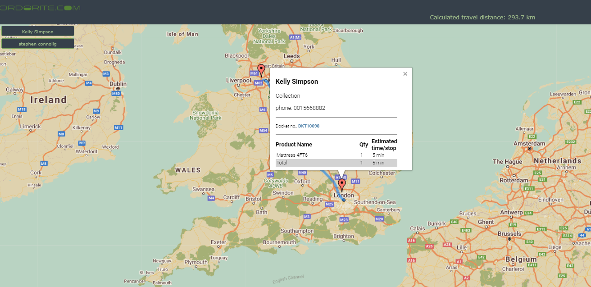591x287 pixels.
Task: Click the Amsterdam city label on map
Action: click(x=529, y=143)
